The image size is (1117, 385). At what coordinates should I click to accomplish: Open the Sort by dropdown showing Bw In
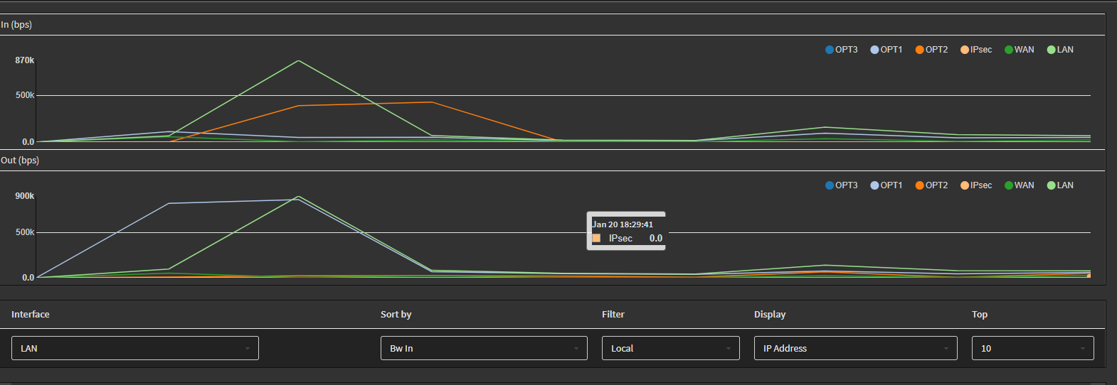(x=484, y=348)
